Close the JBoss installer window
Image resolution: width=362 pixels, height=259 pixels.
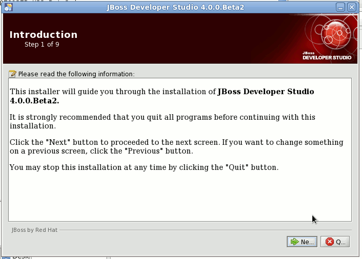(352, 7)
